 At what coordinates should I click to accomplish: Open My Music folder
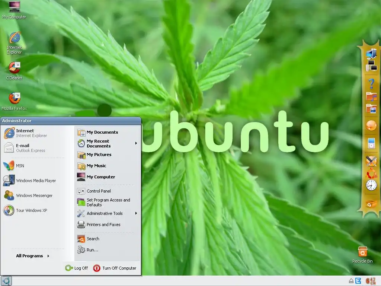[x=107, y=166]
